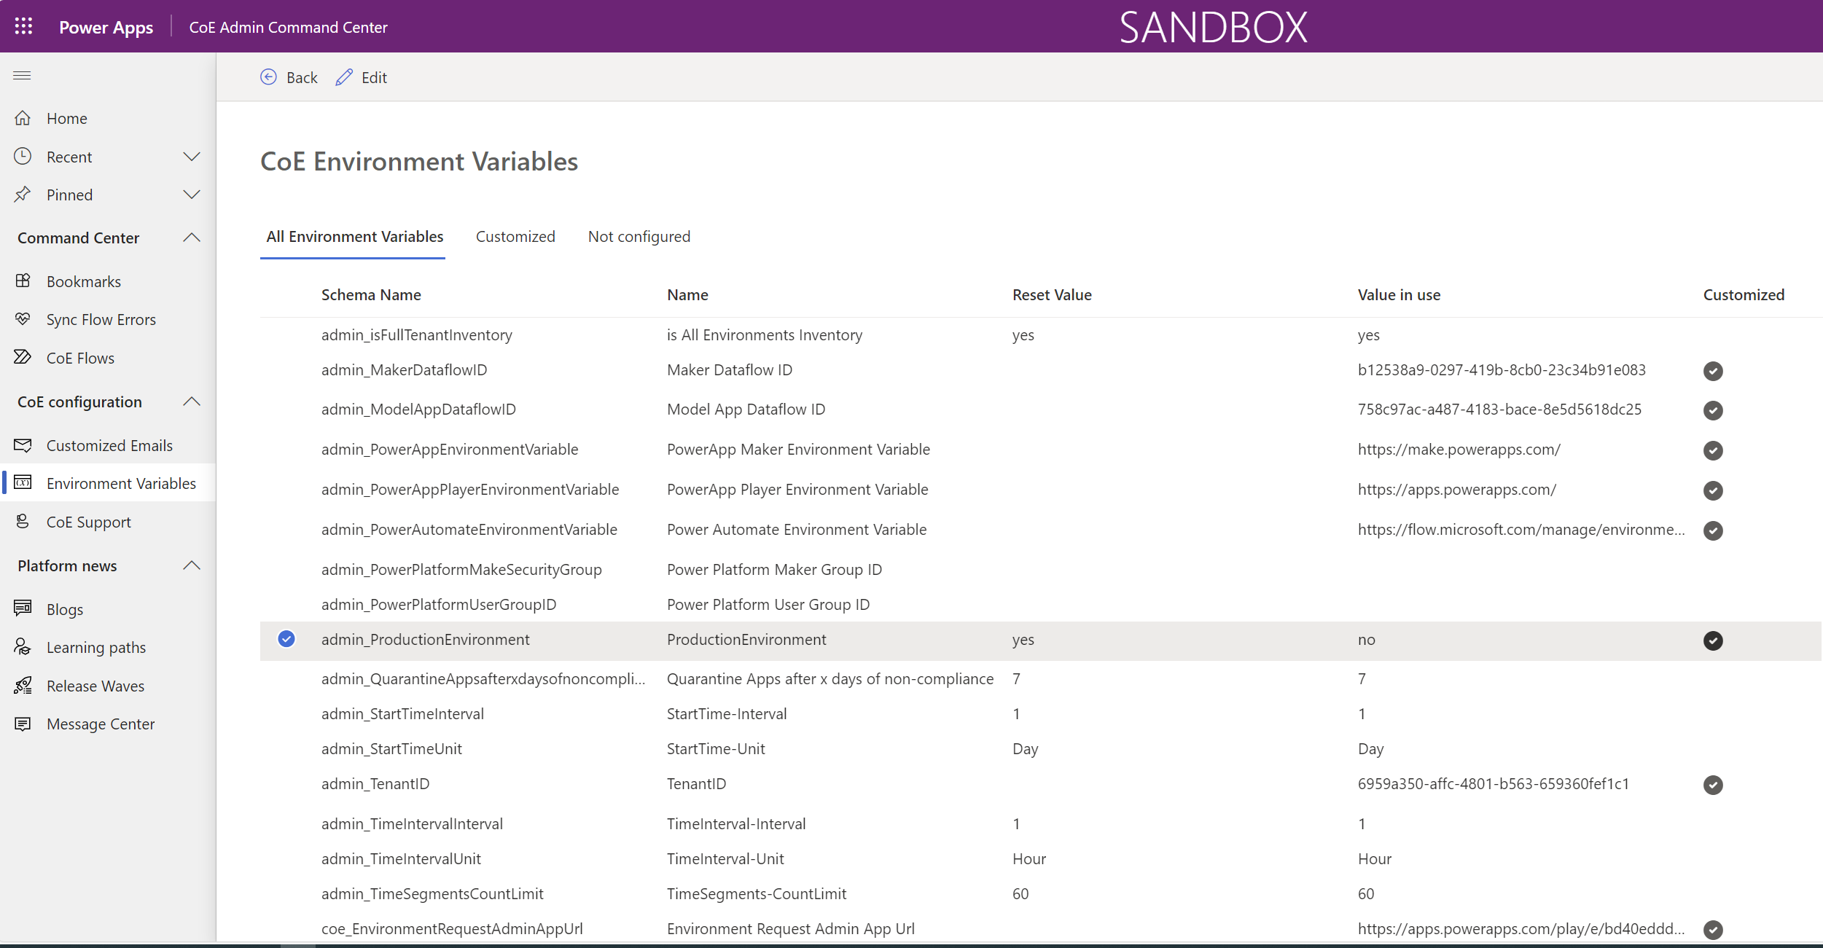Image resolution: width=1823 pixels, height=948 pixels.
Task: Click Customized checkmark for admin_MakerDataflowID row
Action: pyautogui.click(x=1712, y=371)
